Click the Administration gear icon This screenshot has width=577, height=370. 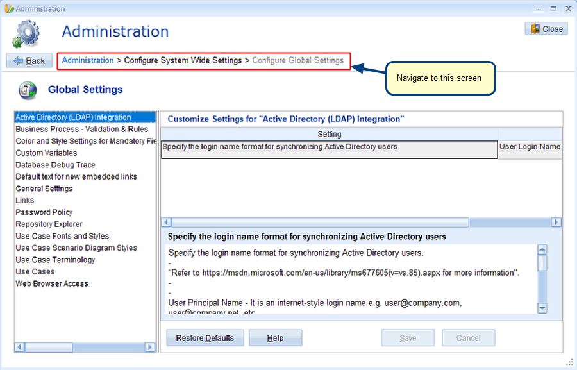[x=26, y=33]
